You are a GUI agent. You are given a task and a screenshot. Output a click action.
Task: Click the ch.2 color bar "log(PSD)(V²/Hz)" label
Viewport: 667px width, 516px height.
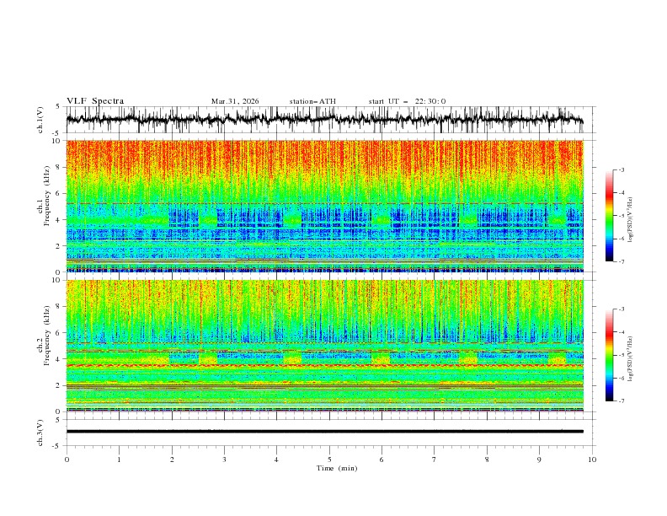631,359
